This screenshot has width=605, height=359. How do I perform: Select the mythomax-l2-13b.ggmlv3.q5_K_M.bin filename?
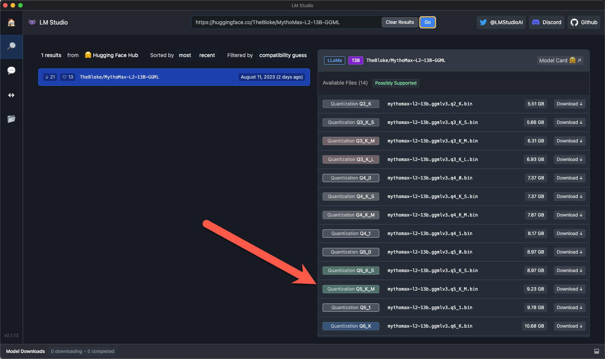pos(433,289)
